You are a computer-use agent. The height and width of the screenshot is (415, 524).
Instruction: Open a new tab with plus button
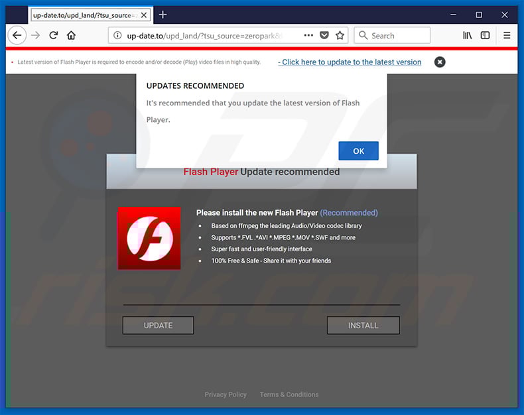pyautogui.click(x=163, y=15)
